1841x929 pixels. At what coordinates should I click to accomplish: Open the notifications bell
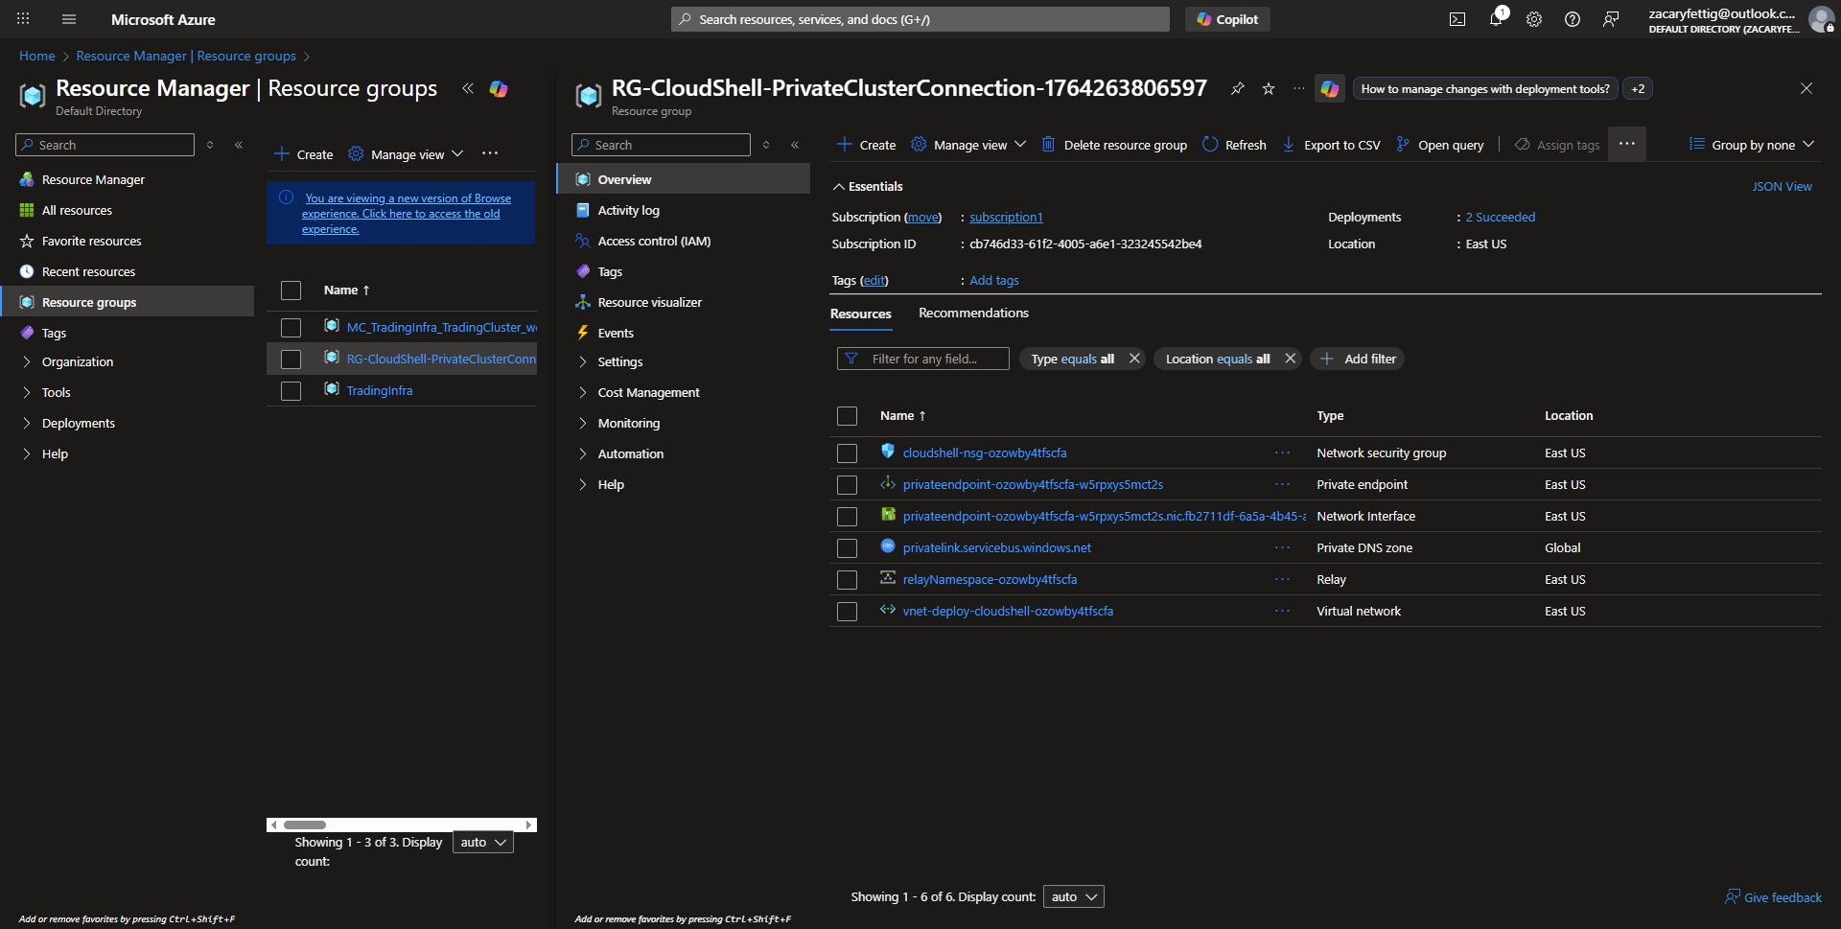[x=1495, y=19]
